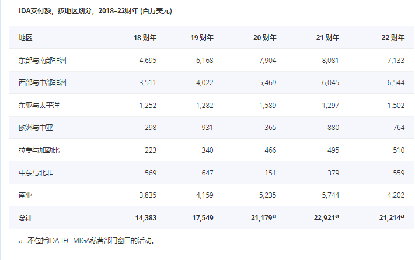The image size is (415, 260).
Task: Click the '总计' total row label
Action: (x=26, y=218)
